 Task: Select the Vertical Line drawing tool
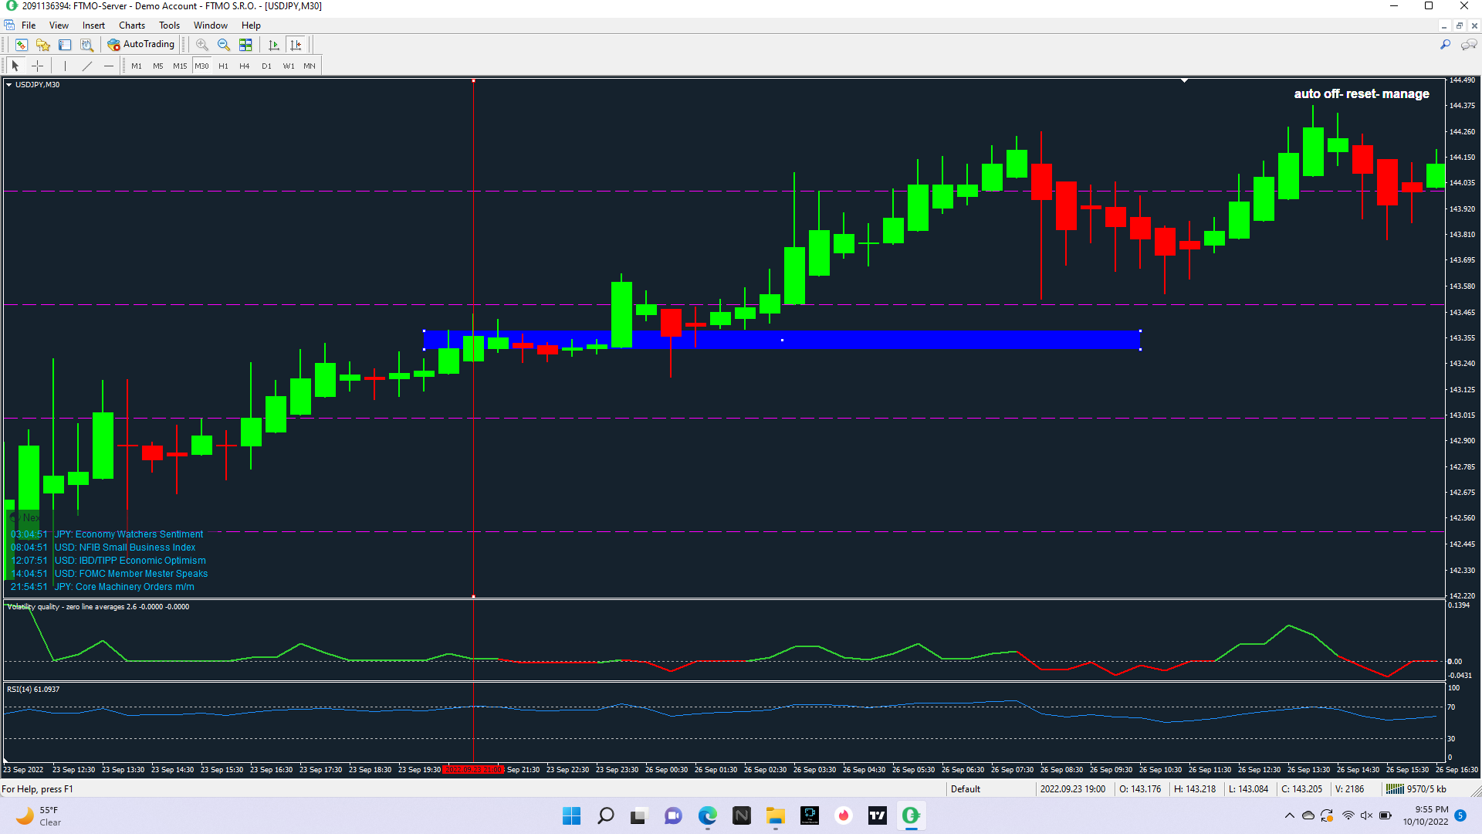coord(66,66)
